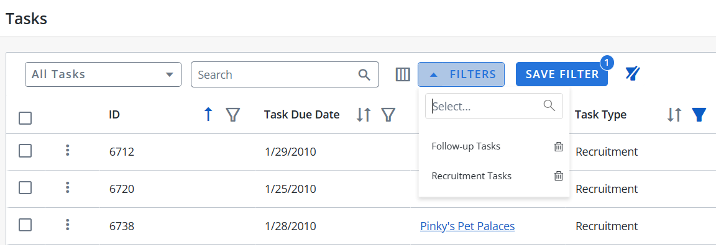Collapse the FILTERS dropdown button
This screenshot has height=245, width=716.
tap(461, 74)
